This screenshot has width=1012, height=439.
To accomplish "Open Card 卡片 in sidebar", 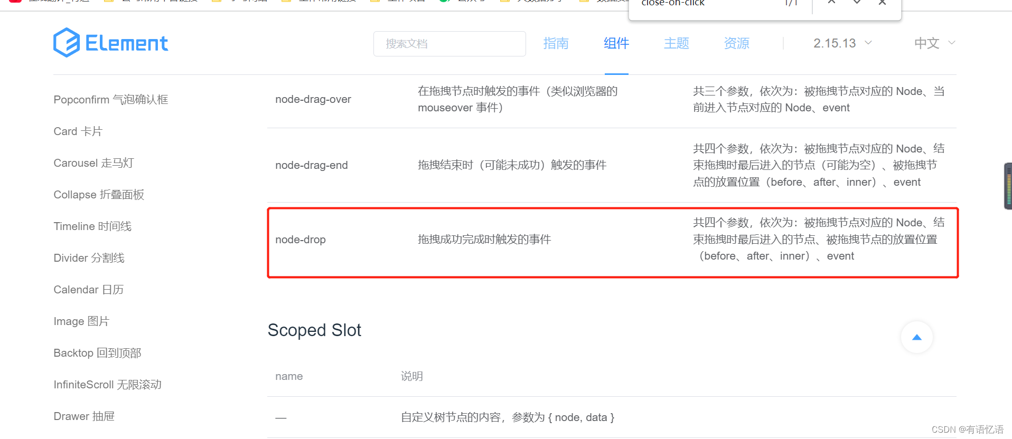I will 78,131.
